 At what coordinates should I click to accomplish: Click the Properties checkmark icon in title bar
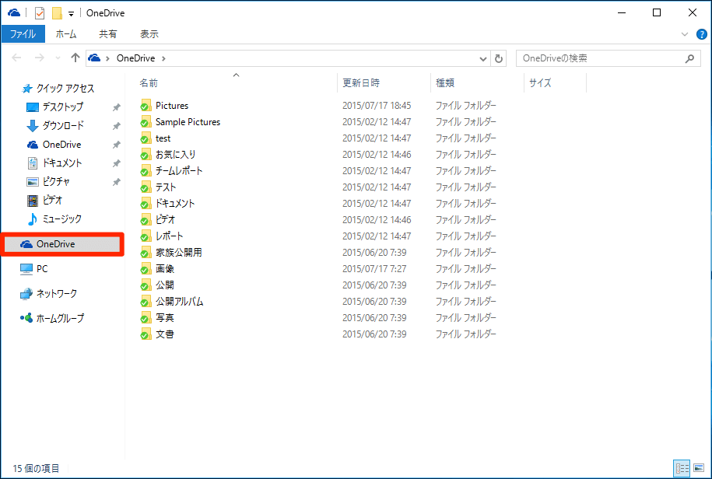pos(40,13)
